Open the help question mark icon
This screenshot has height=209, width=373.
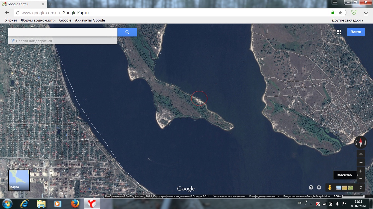[311, 187]
